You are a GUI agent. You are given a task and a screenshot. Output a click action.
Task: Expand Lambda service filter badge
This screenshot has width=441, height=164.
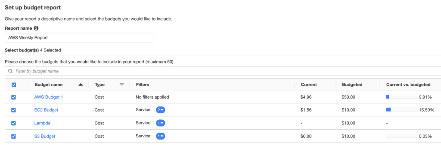click(161, 123)
